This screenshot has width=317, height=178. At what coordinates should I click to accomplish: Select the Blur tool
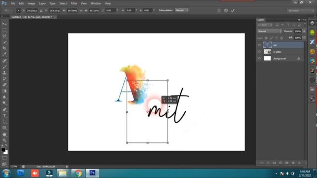(x=4, y=97)
